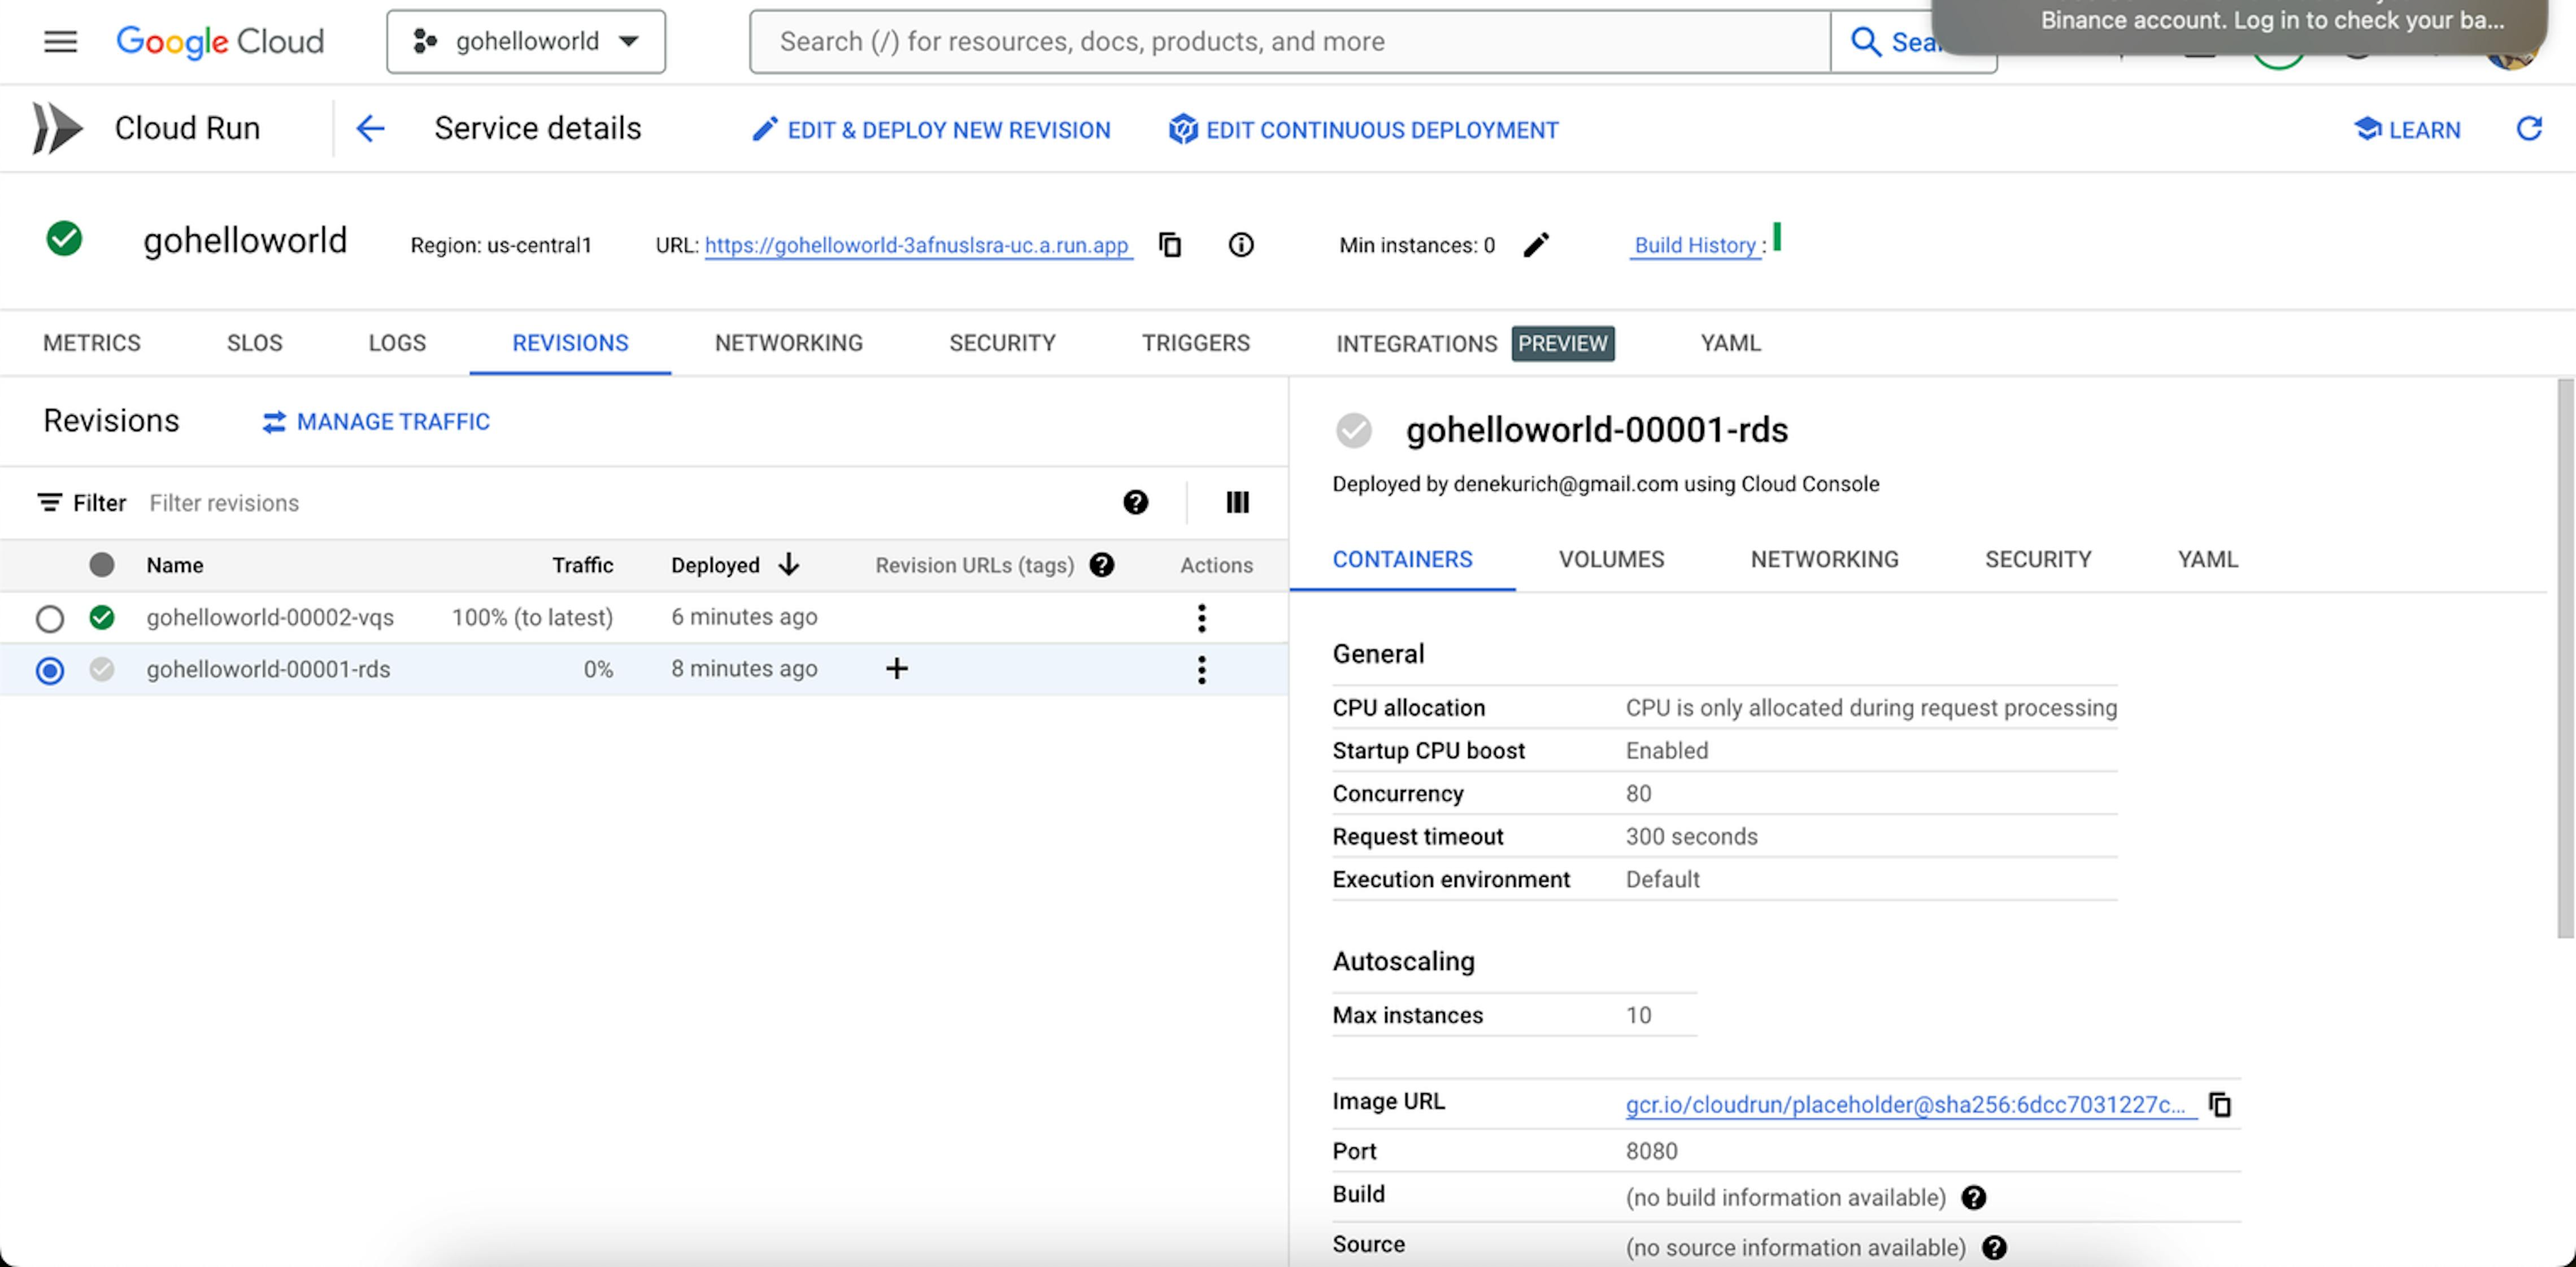2576x1267 pixels.
Task: Copy the image URL
Action: 2220,1104
